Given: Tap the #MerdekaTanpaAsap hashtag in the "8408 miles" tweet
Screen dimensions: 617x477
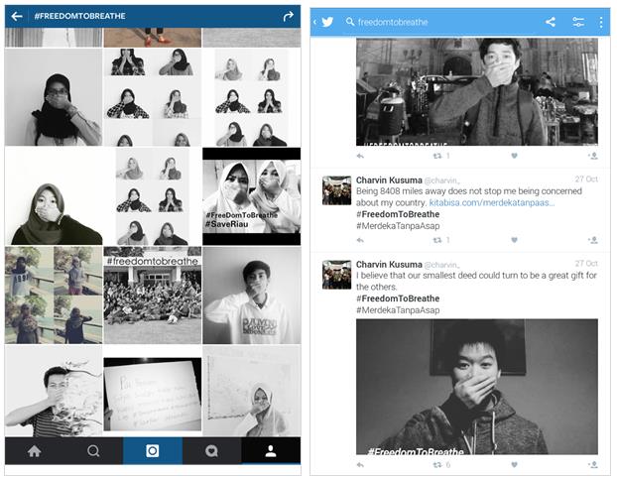Looking at the screenshot, I should coord(395,226).
